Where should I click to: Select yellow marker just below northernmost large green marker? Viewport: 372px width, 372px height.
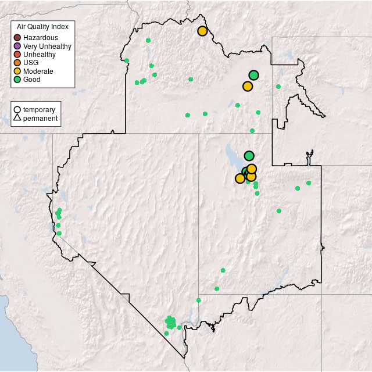248,87
